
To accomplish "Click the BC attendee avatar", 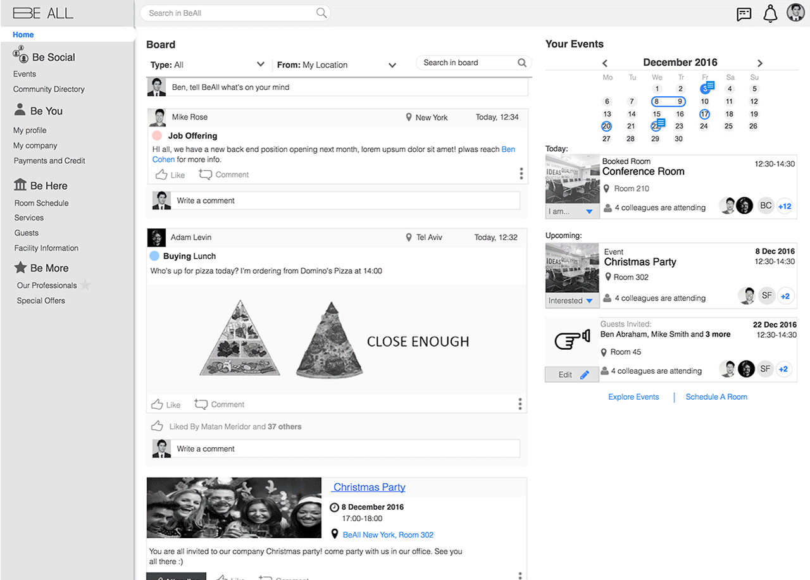I will pyautogui.click(x=766, y=206).
